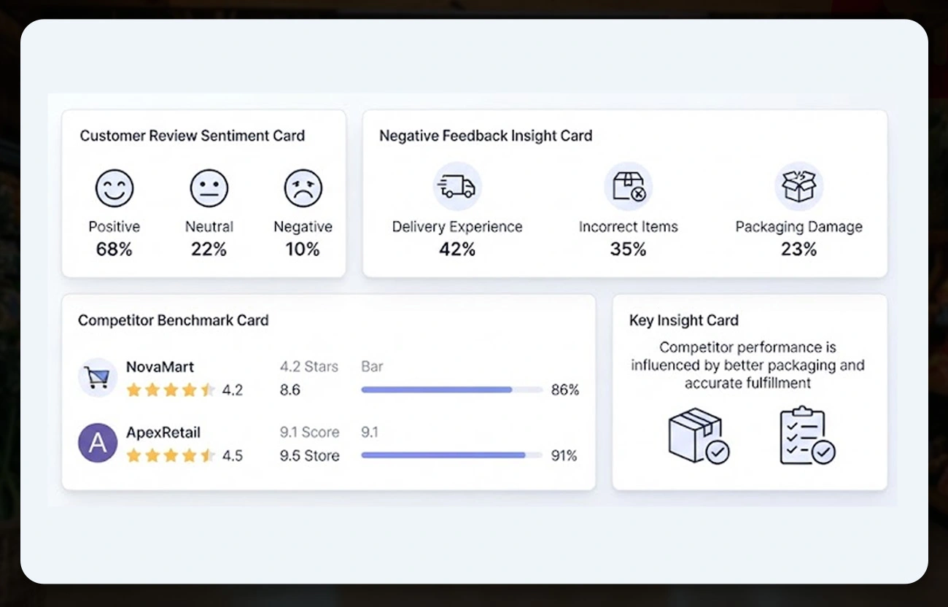Image resolution: width=948 pixels, height=607 pixels.
Task: Click the 23% packaging damage value
Action: pyautogui.click(x=799, y=250)
